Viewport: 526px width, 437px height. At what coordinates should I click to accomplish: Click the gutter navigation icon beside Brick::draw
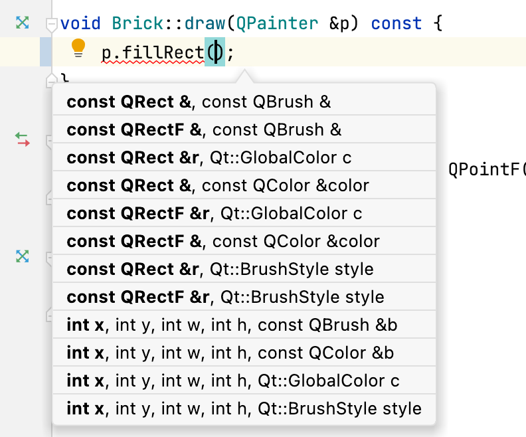coord(22,23)
